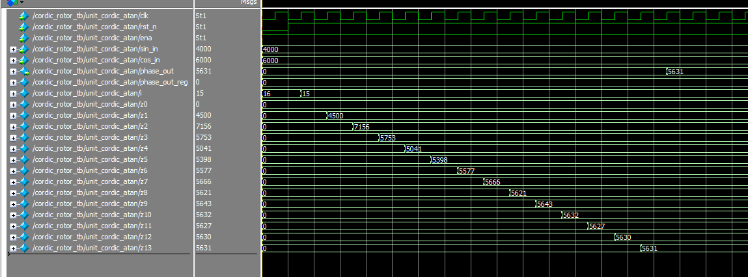Image resolution: width=748 pixels, height=277 pixels.
Task: Click the clk signal icon
Action: (24, 16)
